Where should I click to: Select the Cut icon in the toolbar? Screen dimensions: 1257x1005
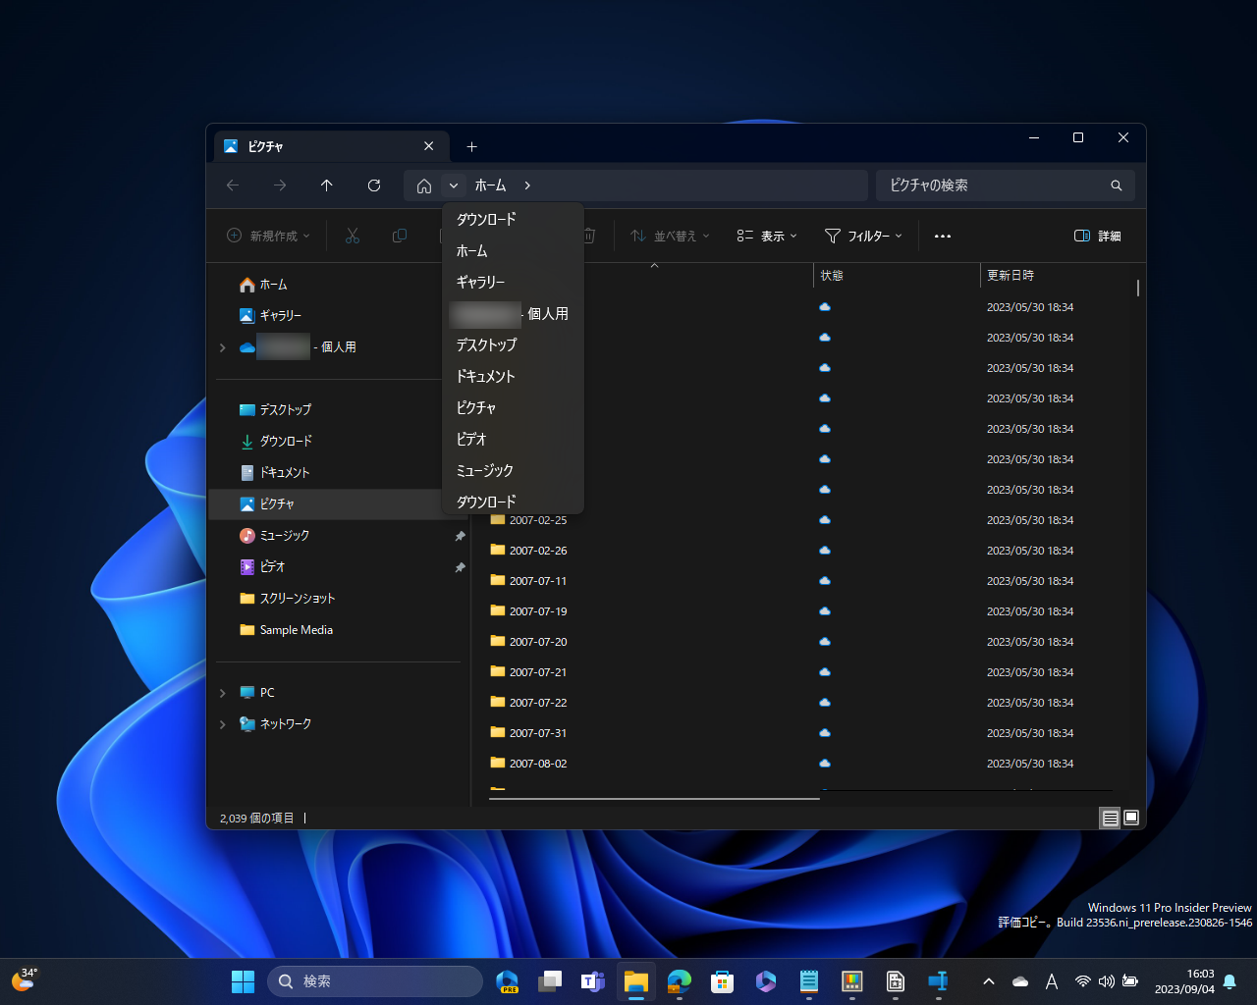pos(351,236)
